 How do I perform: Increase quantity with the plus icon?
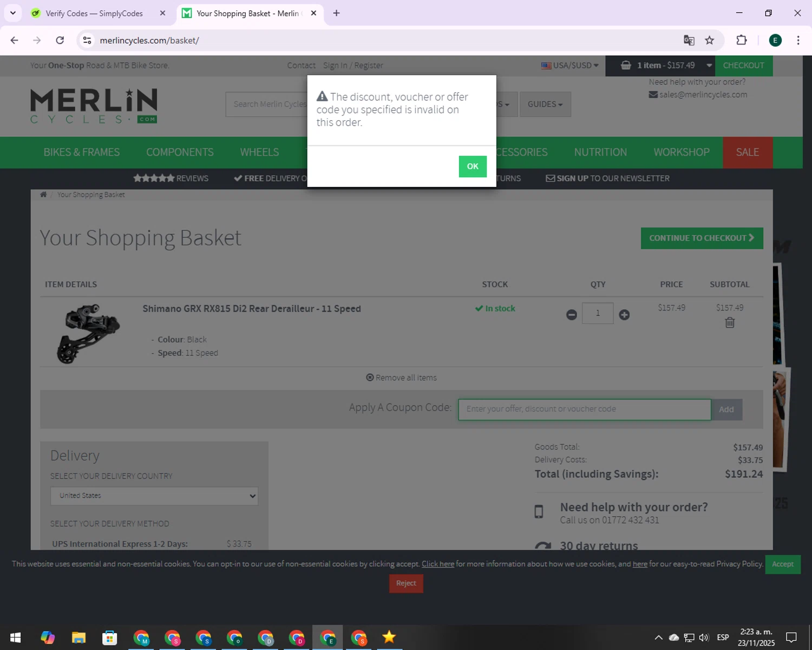pyautogui.click(x=624, y=315)
